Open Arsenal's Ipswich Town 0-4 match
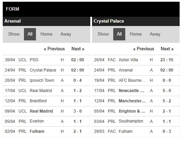 [47, 80]
